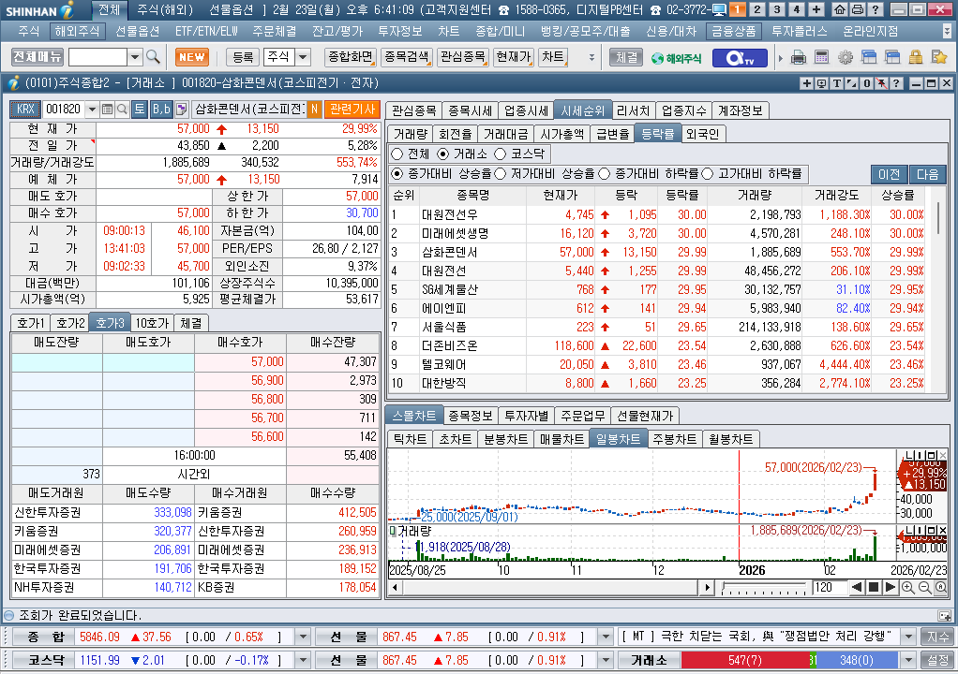Zoom in the chart with the magnifier plus icon

[908, 587]
